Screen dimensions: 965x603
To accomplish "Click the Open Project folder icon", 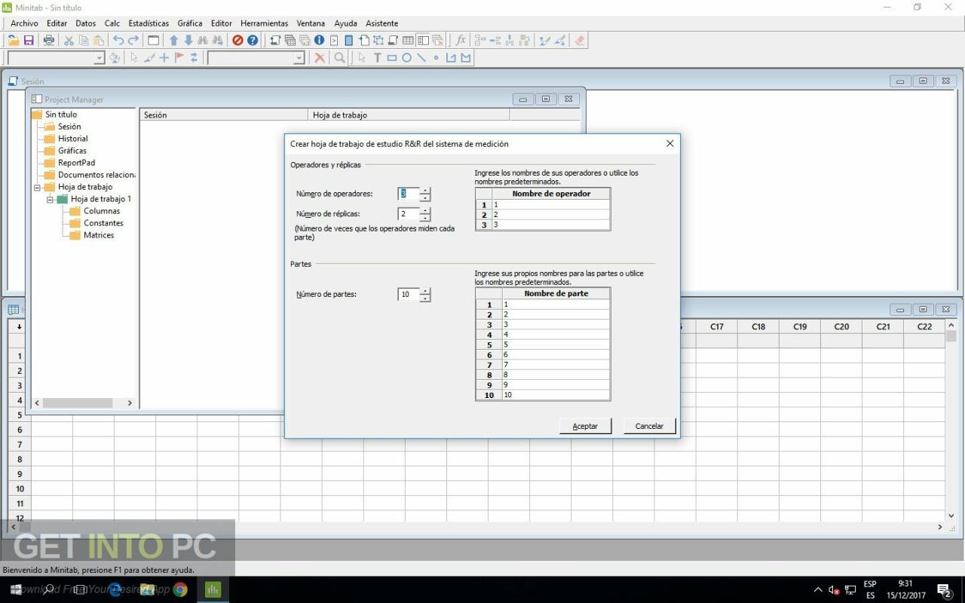I will point(14,41).
